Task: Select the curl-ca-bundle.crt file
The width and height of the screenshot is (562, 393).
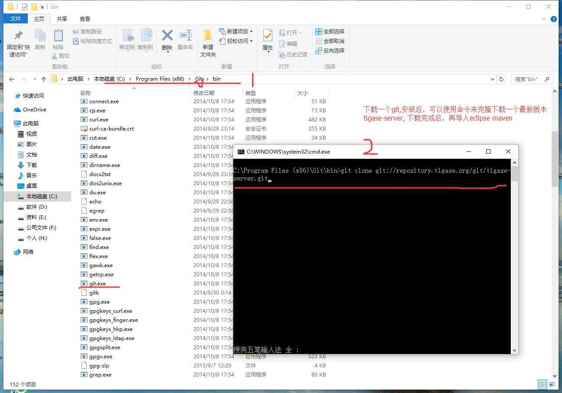Action: coord(111,129)
